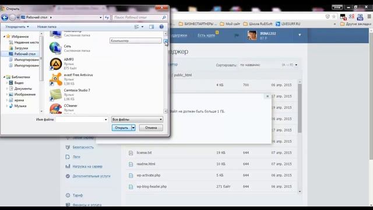This screenshot has width=373, height=210.
Task: Click the public_html breadcrumb
Action: (182, 75)
